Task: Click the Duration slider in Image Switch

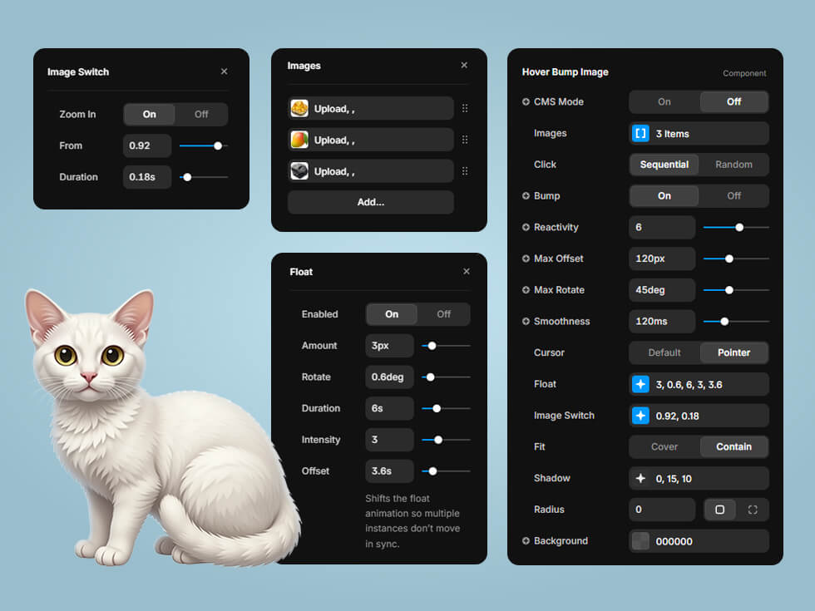Action: (204, 177)
